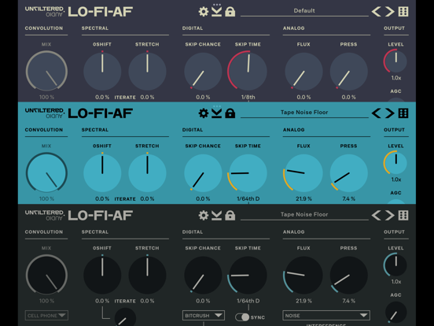The image size is (434, 326).
Task: Open preset browser grid icon in teal panel
Action: [x=403, y=113]
